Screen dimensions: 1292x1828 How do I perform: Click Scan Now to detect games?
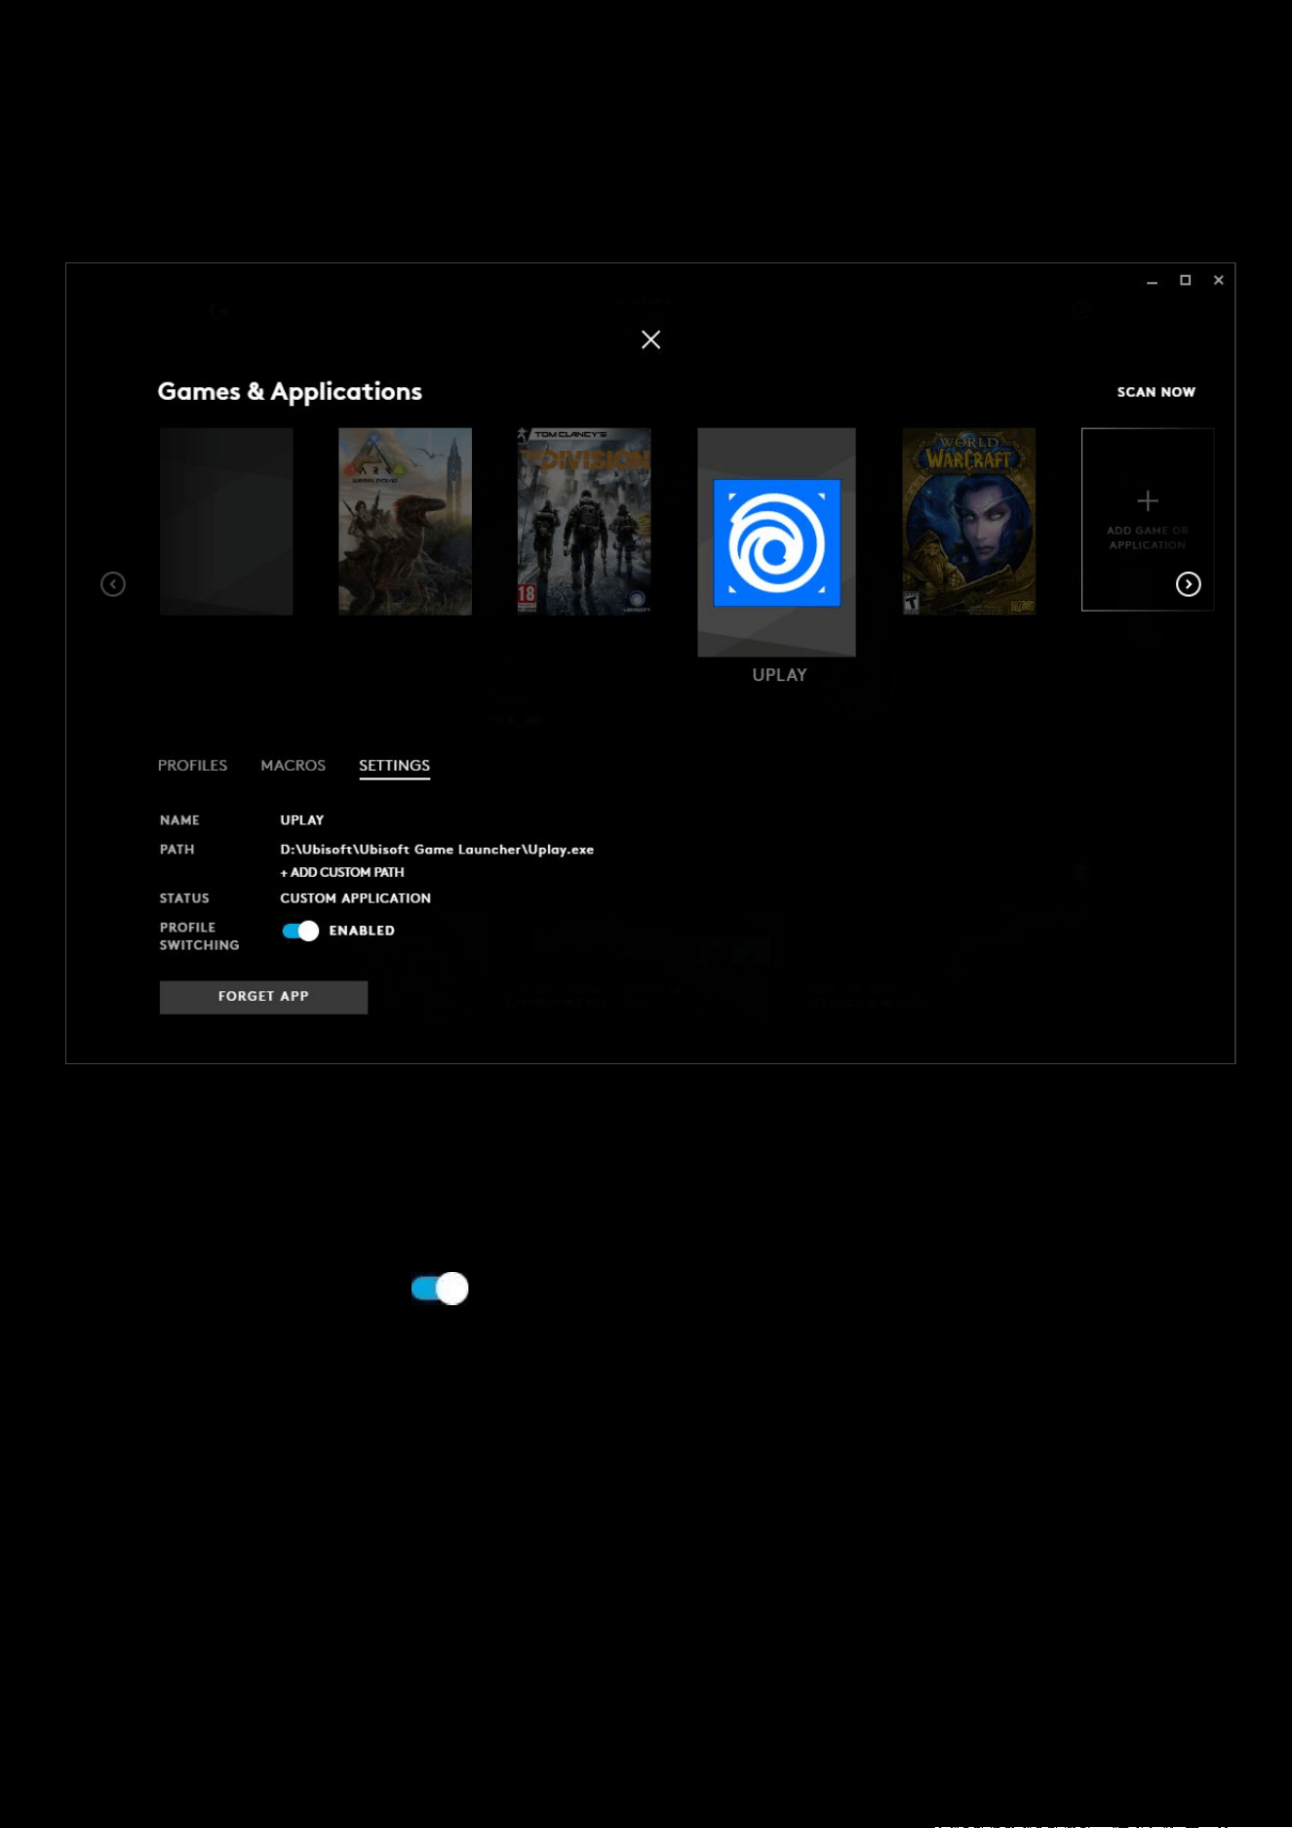tap(1155, 392)
